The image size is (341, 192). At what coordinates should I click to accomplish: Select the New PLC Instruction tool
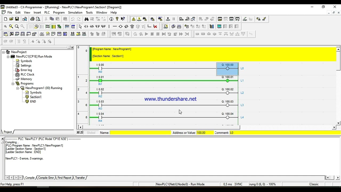click(132, 26)
